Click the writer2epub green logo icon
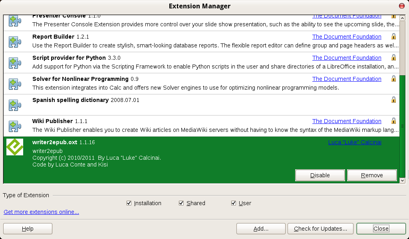 [x=14, y=147]
